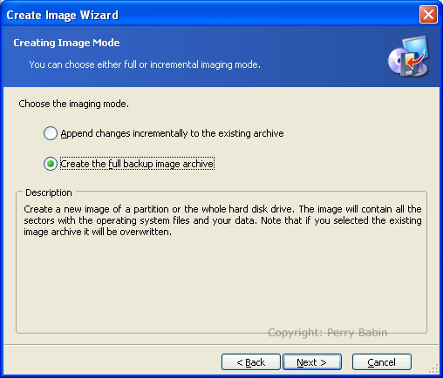Click the 'Create the full backup image archive' label
The height and width of the screenshot is (378, 443).
pyautogui.click(x=137, y=164)
